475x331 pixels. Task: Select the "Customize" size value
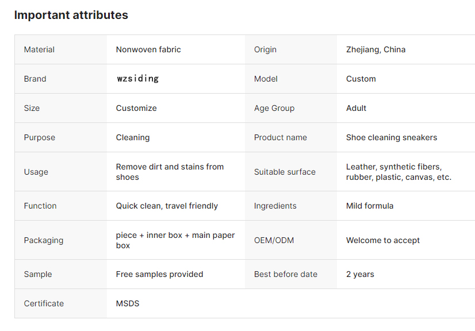pos(136,108)
